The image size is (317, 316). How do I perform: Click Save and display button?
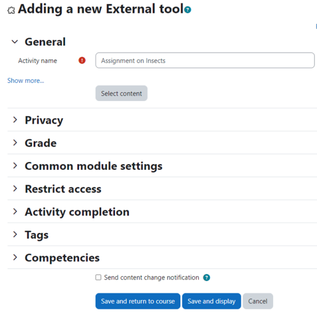point(211,301)
